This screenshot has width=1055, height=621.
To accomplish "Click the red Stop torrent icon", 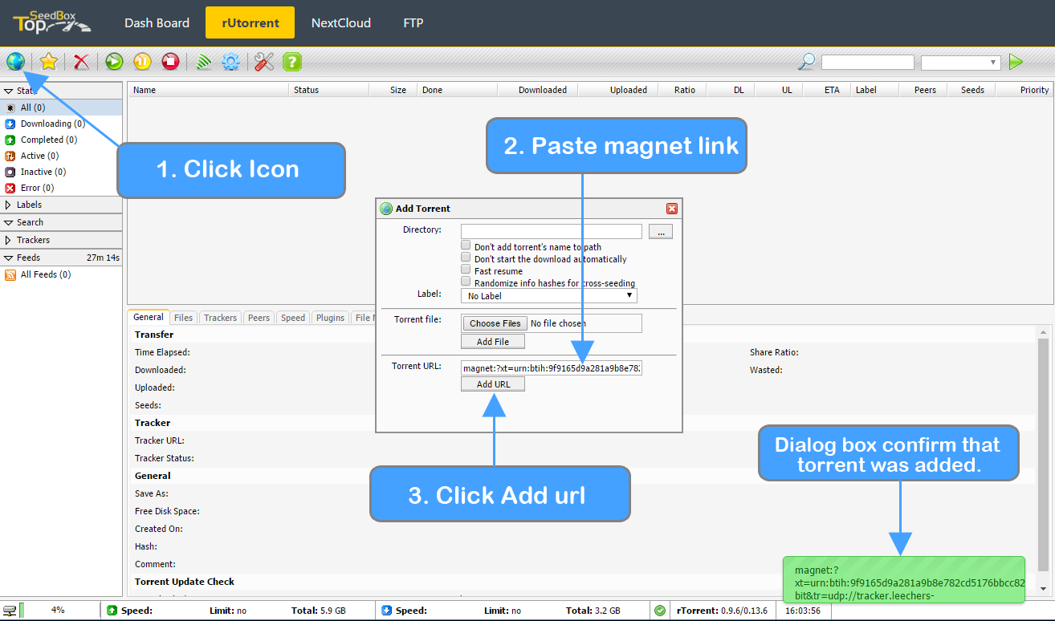I will coord(169,61).
